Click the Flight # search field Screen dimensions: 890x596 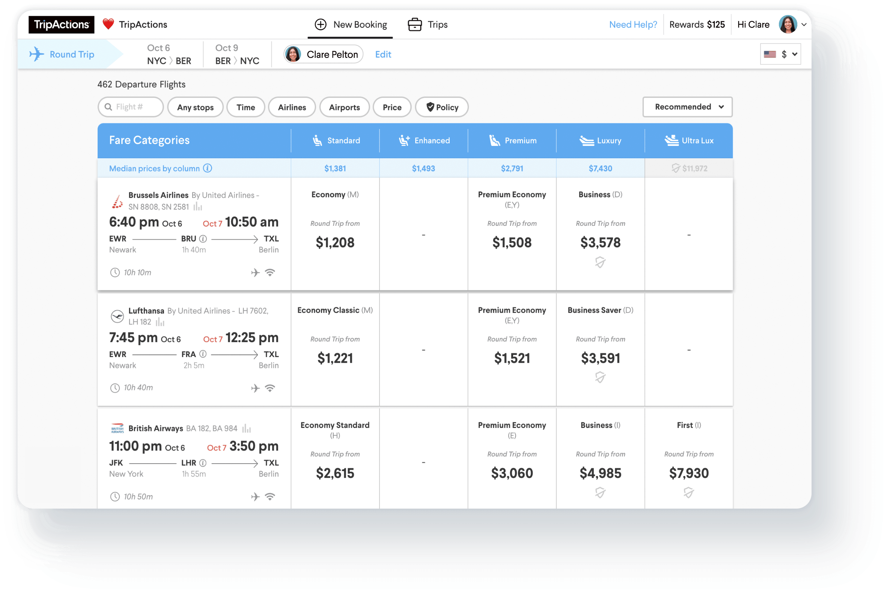tap(131, 107)
